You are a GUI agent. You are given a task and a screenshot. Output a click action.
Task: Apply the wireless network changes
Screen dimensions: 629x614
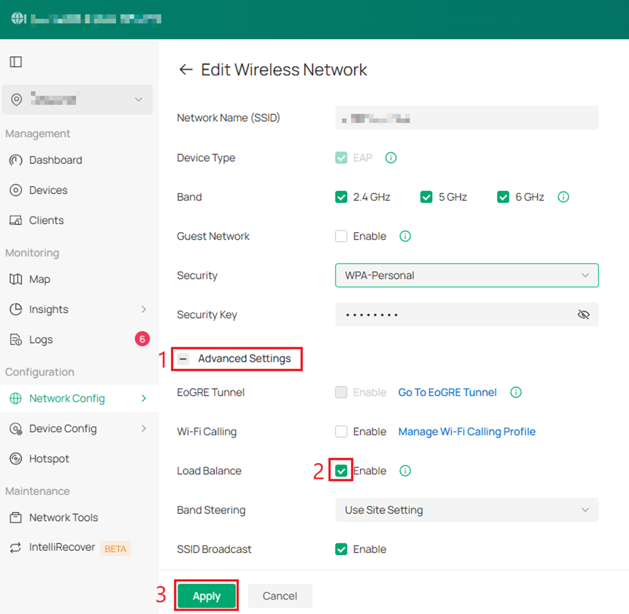[206, 596]
